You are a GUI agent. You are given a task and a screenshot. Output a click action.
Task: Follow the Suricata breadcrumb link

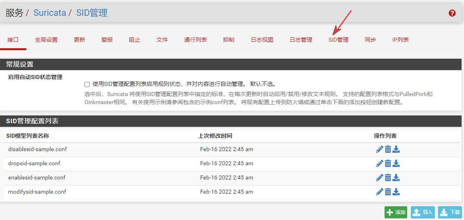point(49,13)
